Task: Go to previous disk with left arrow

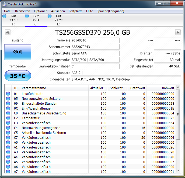Action: tap(8, 32)
